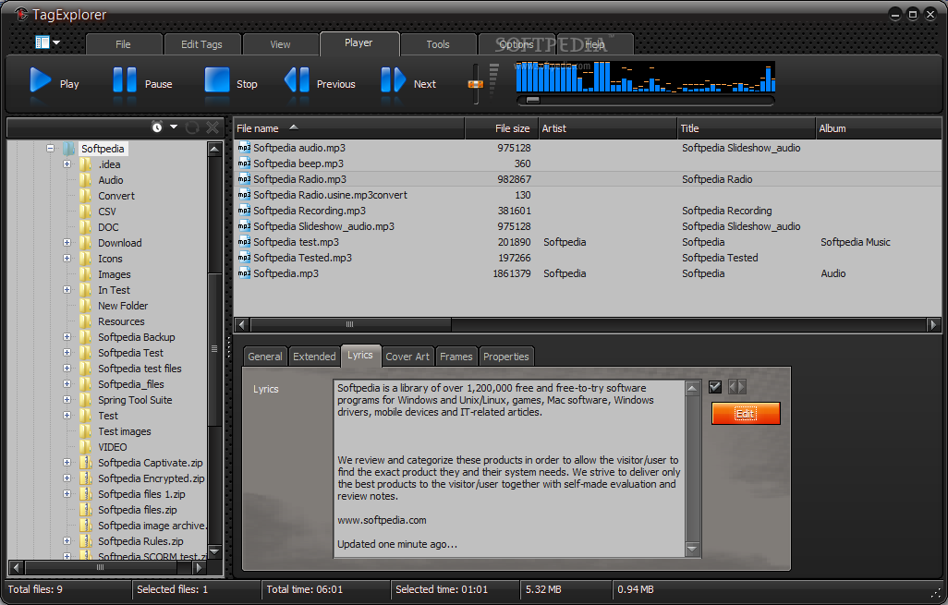The image size is (948, 605).
Task: Expand the Spring Tool Suite folder
Action: pos(67,400)
